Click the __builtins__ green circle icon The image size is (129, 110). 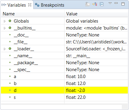pos(10,28)
